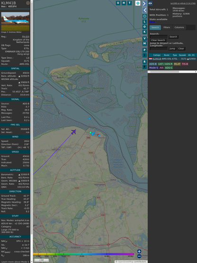Viewport: 197px width, 263px height.
Task: Click the Search text input field
Action: tap(159, 37)
